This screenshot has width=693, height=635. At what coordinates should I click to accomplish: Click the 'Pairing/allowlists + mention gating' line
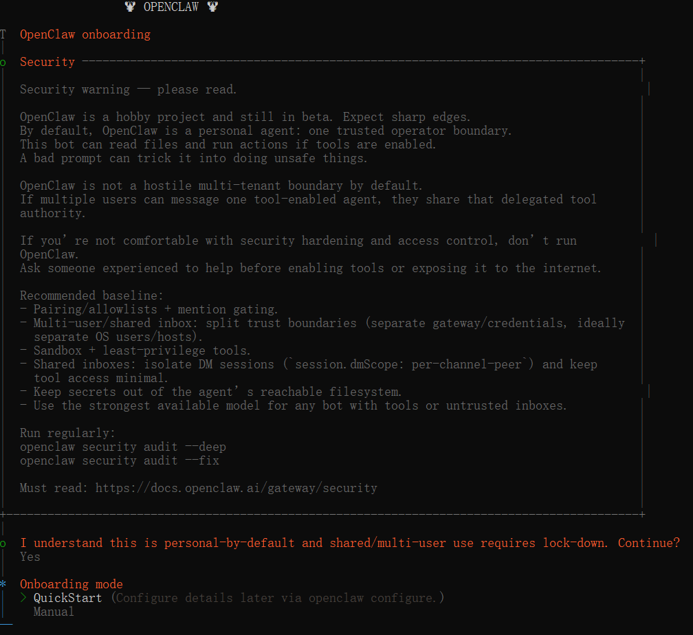[149, 309]
